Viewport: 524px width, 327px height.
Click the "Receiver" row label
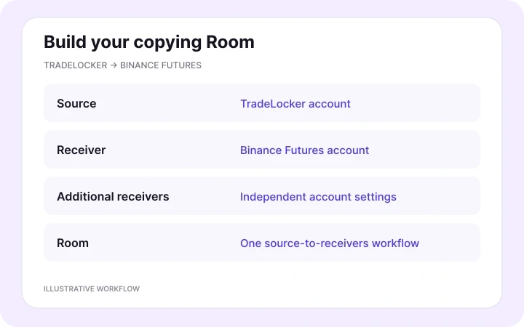point(82,150)
